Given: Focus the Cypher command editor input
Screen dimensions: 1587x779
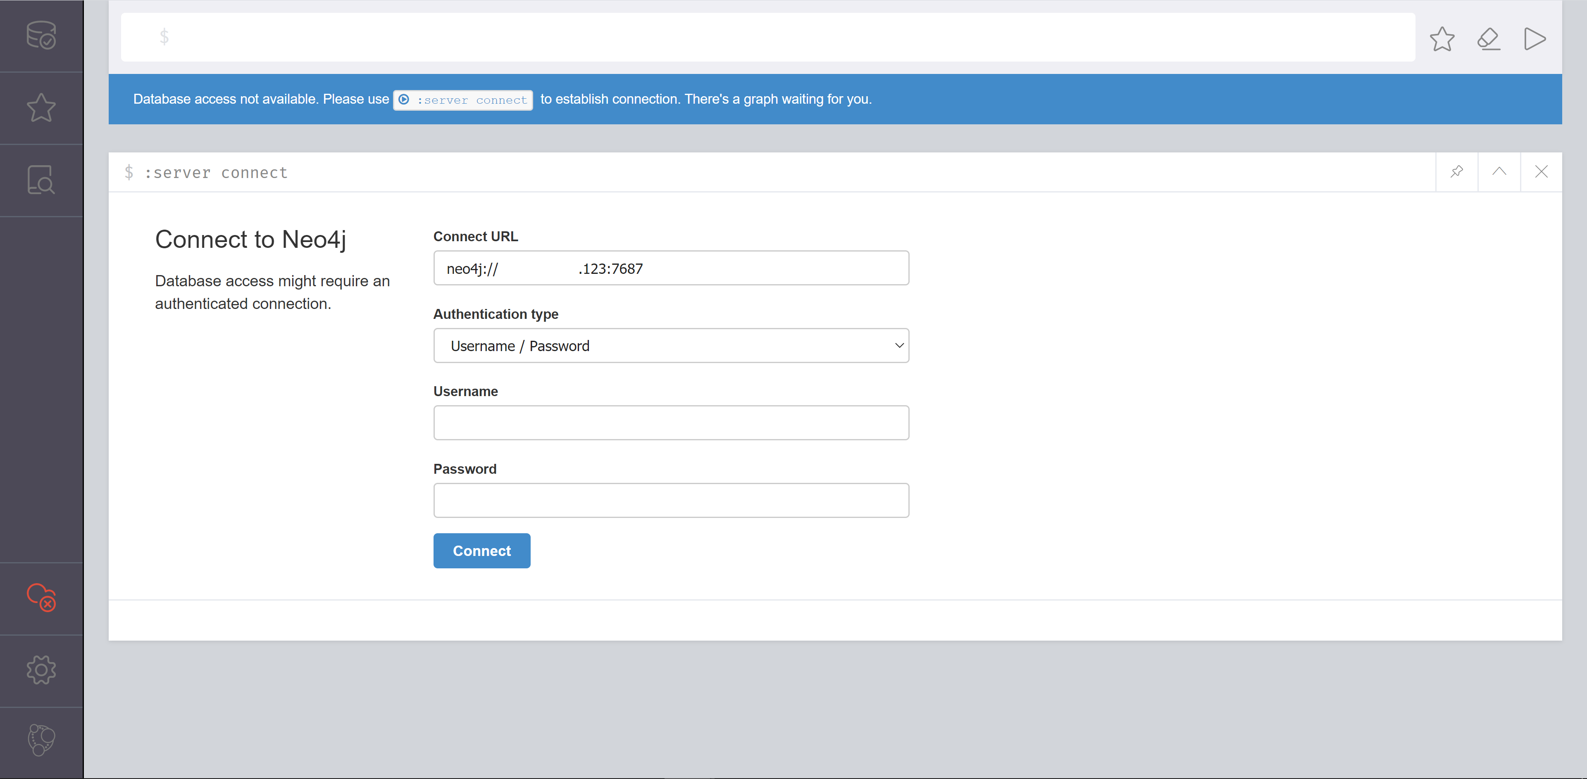Looking at the screenshot, I should (767, 37).
